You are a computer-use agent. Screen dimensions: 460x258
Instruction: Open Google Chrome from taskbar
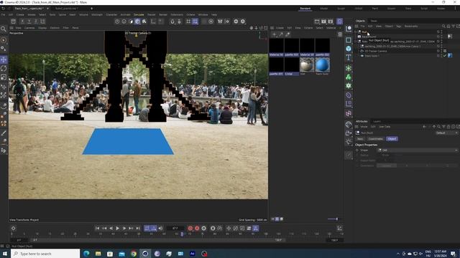click(x=134, y=254)
